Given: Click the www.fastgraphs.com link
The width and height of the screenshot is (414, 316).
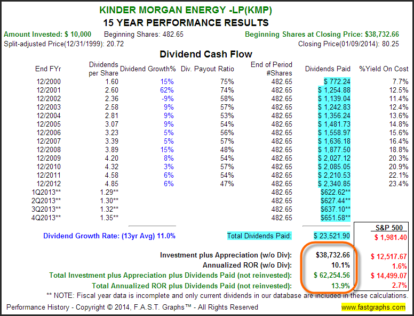Looking at the screenshot, I should pos(373,307).
